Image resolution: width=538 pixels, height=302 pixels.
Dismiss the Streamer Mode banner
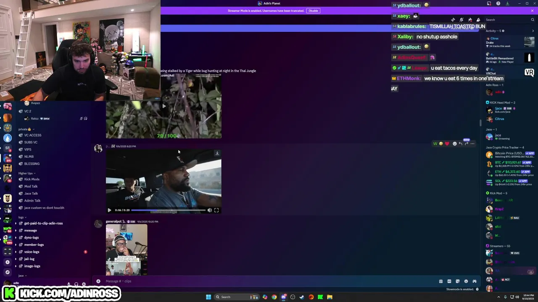(532, 10)
